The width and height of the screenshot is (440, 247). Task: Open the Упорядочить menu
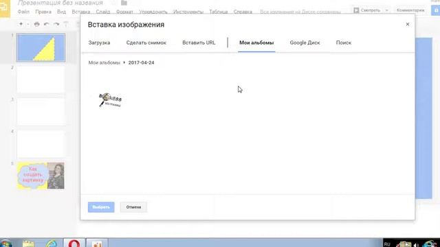coord(153,12)
